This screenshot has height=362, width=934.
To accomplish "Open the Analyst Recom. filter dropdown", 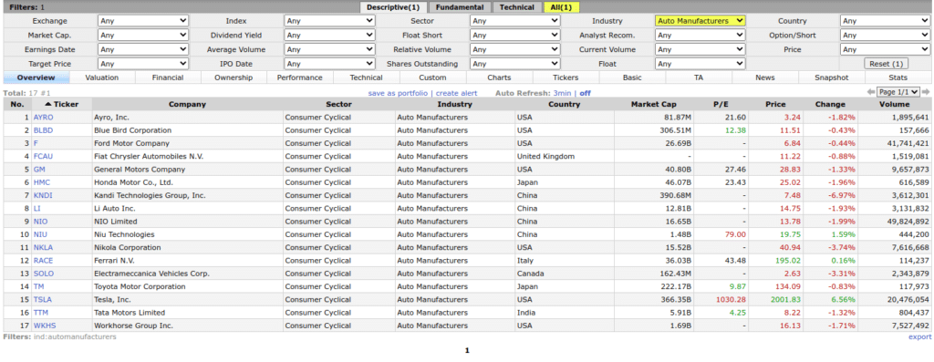I will pyautogui.click(x=700, y=36).
